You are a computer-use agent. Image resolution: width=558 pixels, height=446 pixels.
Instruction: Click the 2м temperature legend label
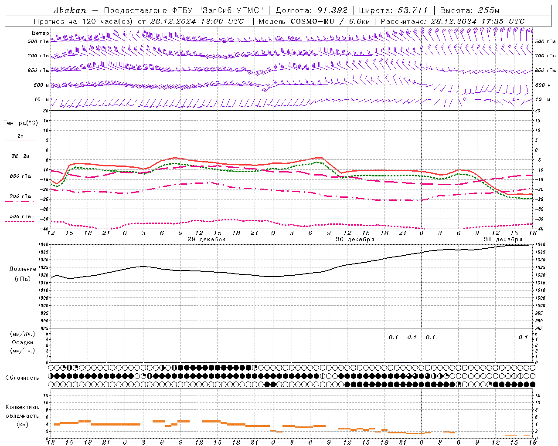(20, 136)
